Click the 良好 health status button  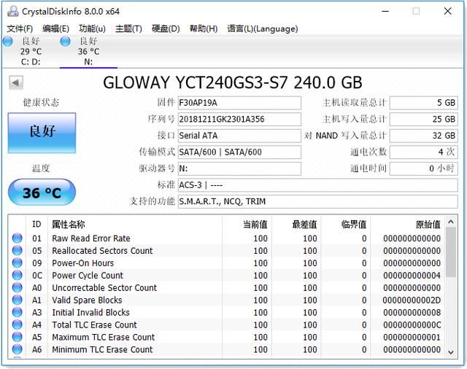42,133
